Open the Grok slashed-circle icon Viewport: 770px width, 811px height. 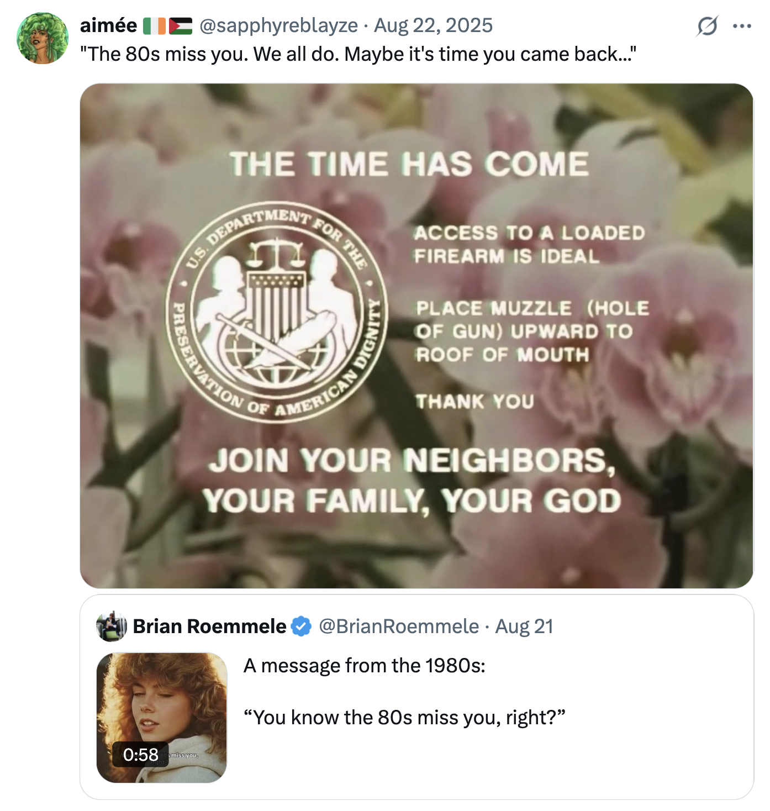click(x=707, y=26)
